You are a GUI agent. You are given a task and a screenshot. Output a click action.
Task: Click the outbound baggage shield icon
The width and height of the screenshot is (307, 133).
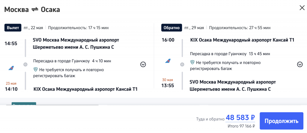pyautogui.click(x=35, y=69)
